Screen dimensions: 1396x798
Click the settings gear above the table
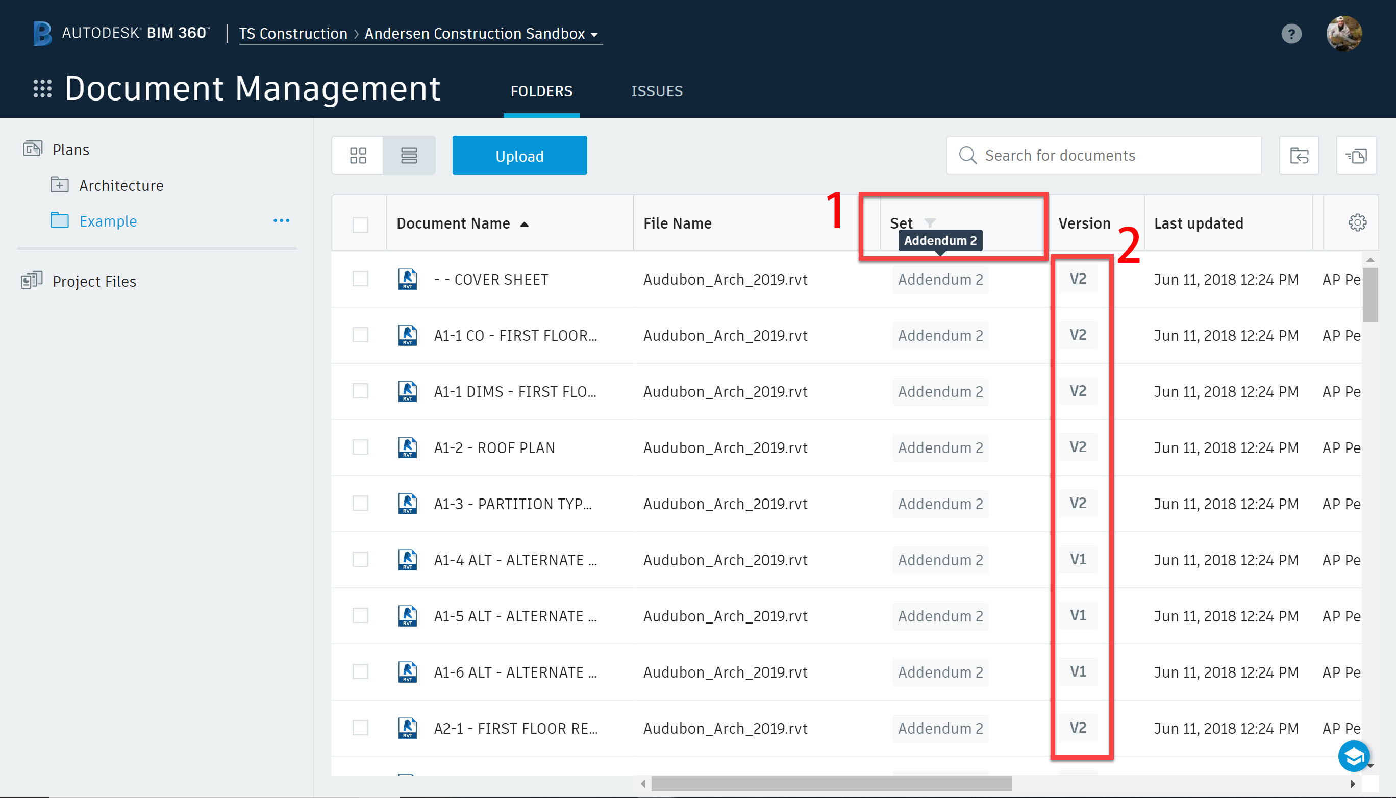click(x=1357, y=222)
